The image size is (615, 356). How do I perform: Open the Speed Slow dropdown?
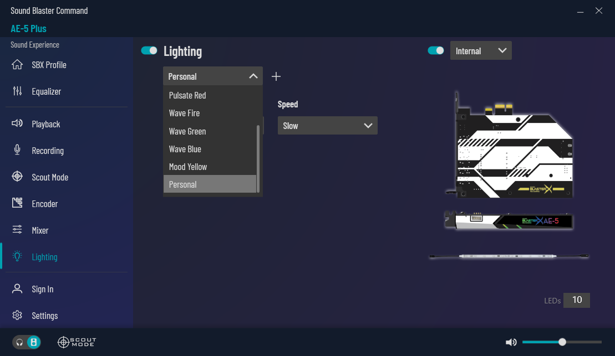pos(328,126)
